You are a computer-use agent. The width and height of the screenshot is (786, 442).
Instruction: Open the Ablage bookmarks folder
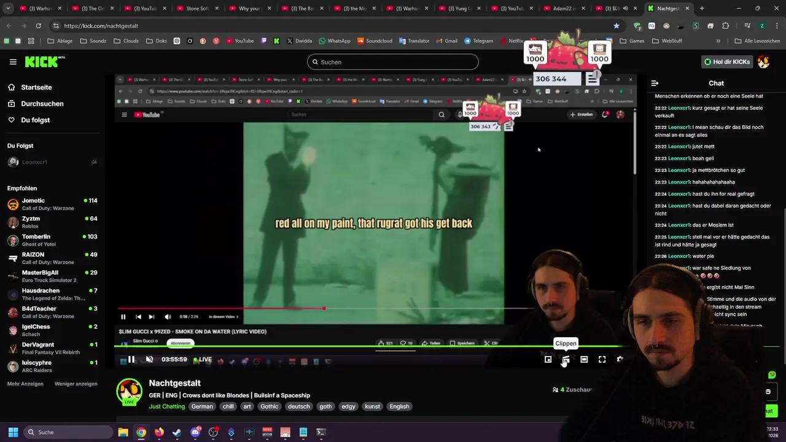[x=60, y=41]
